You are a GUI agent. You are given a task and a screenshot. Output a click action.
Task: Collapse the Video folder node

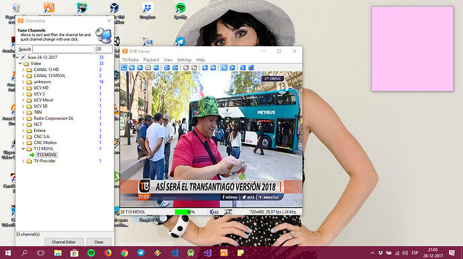coord(20,64)
